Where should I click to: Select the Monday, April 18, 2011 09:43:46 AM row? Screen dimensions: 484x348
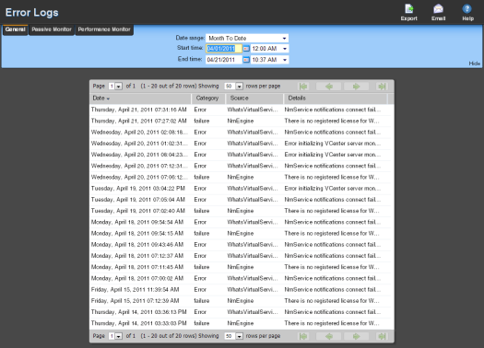(240, 245)
